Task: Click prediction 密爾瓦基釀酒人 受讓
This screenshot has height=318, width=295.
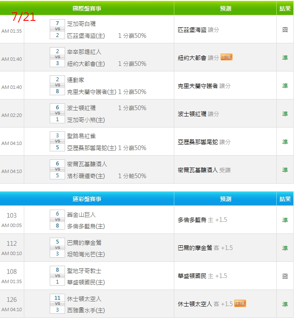Action: click(204, 170)
